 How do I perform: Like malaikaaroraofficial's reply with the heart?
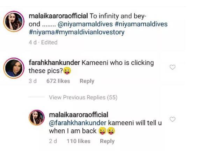coord(172,119)
